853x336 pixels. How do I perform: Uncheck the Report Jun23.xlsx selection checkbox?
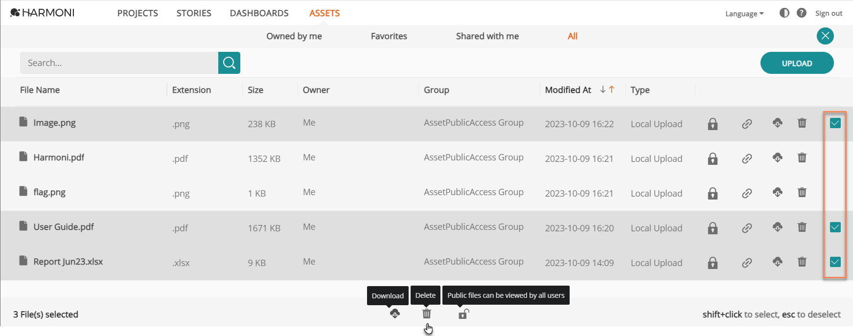coord(835,262)
